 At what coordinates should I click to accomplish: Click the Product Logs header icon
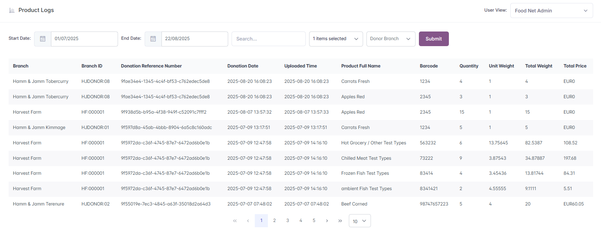pos(12,10)
